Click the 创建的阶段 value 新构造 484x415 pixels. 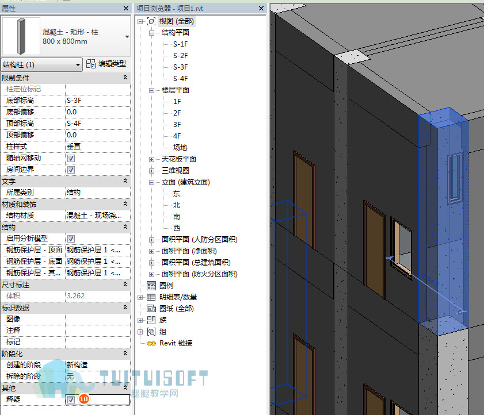click(98, 365)
